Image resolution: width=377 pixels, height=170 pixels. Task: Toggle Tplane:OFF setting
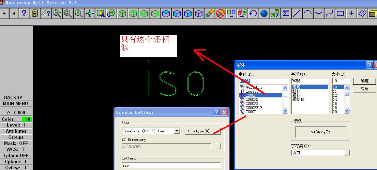point(16,156)
